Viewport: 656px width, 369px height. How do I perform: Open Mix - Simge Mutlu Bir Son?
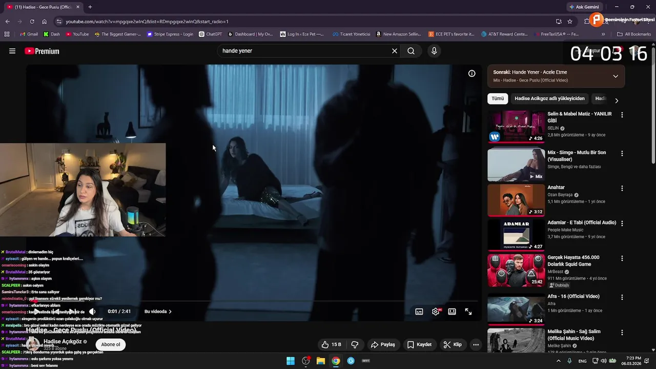[577, 156]
